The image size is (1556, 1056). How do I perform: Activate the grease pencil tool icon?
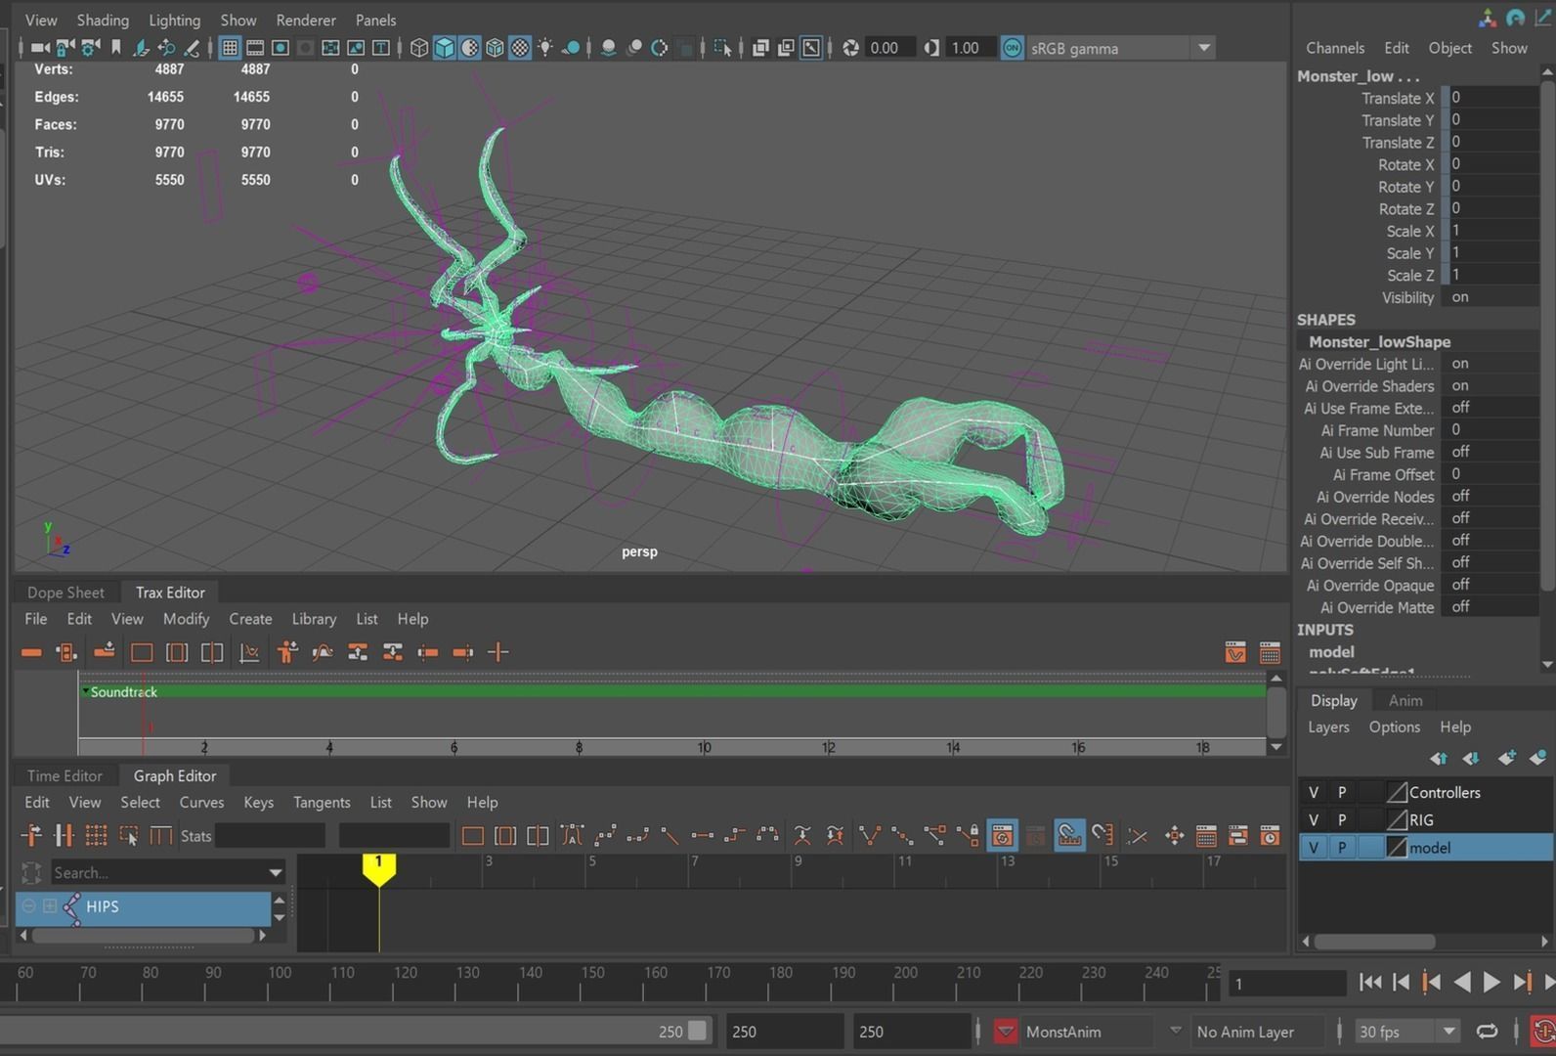[x=192, y=47]
